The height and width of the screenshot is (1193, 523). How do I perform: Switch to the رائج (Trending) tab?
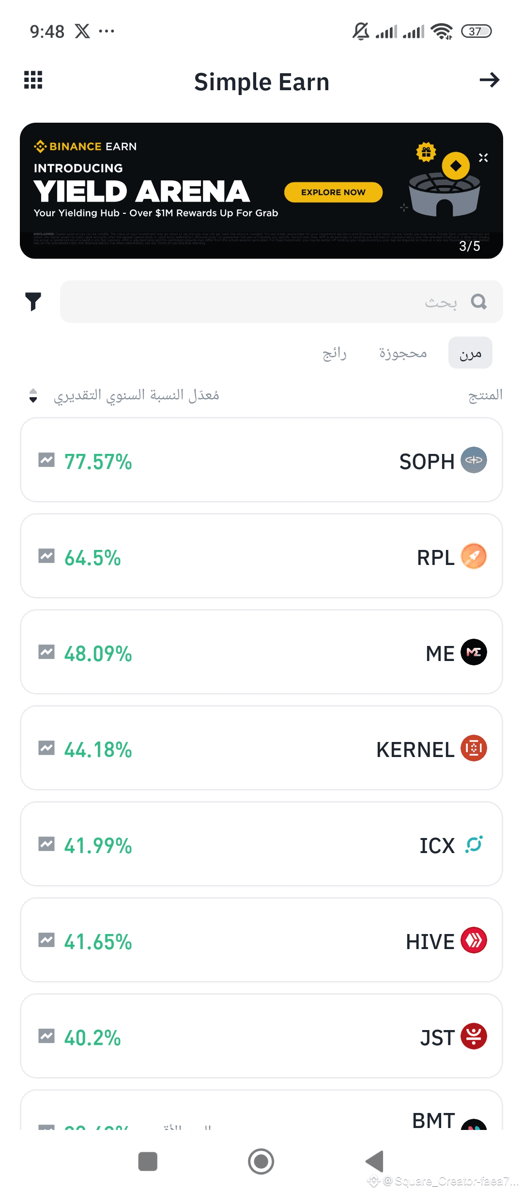click(x=335, y=353)
